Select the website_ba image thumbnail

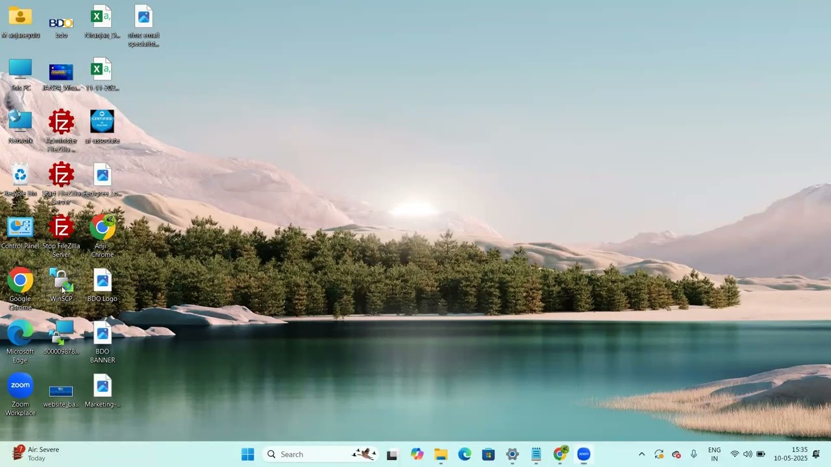[x=61, y=396]
